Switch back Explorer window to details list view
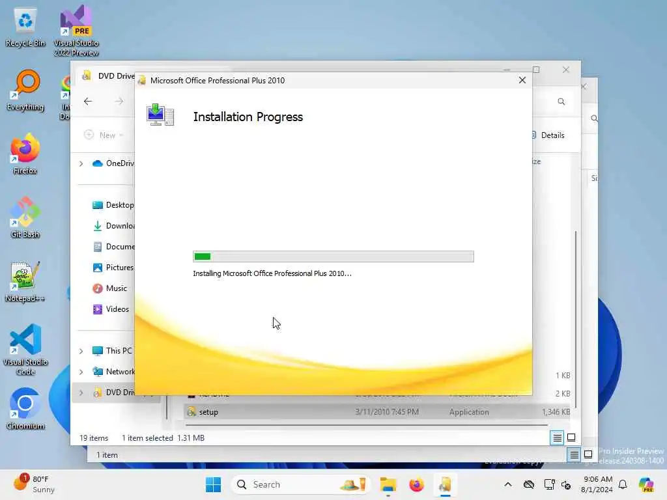Image resolution: width=667 pixels, height=500 pixels. (x=574, y=455)
